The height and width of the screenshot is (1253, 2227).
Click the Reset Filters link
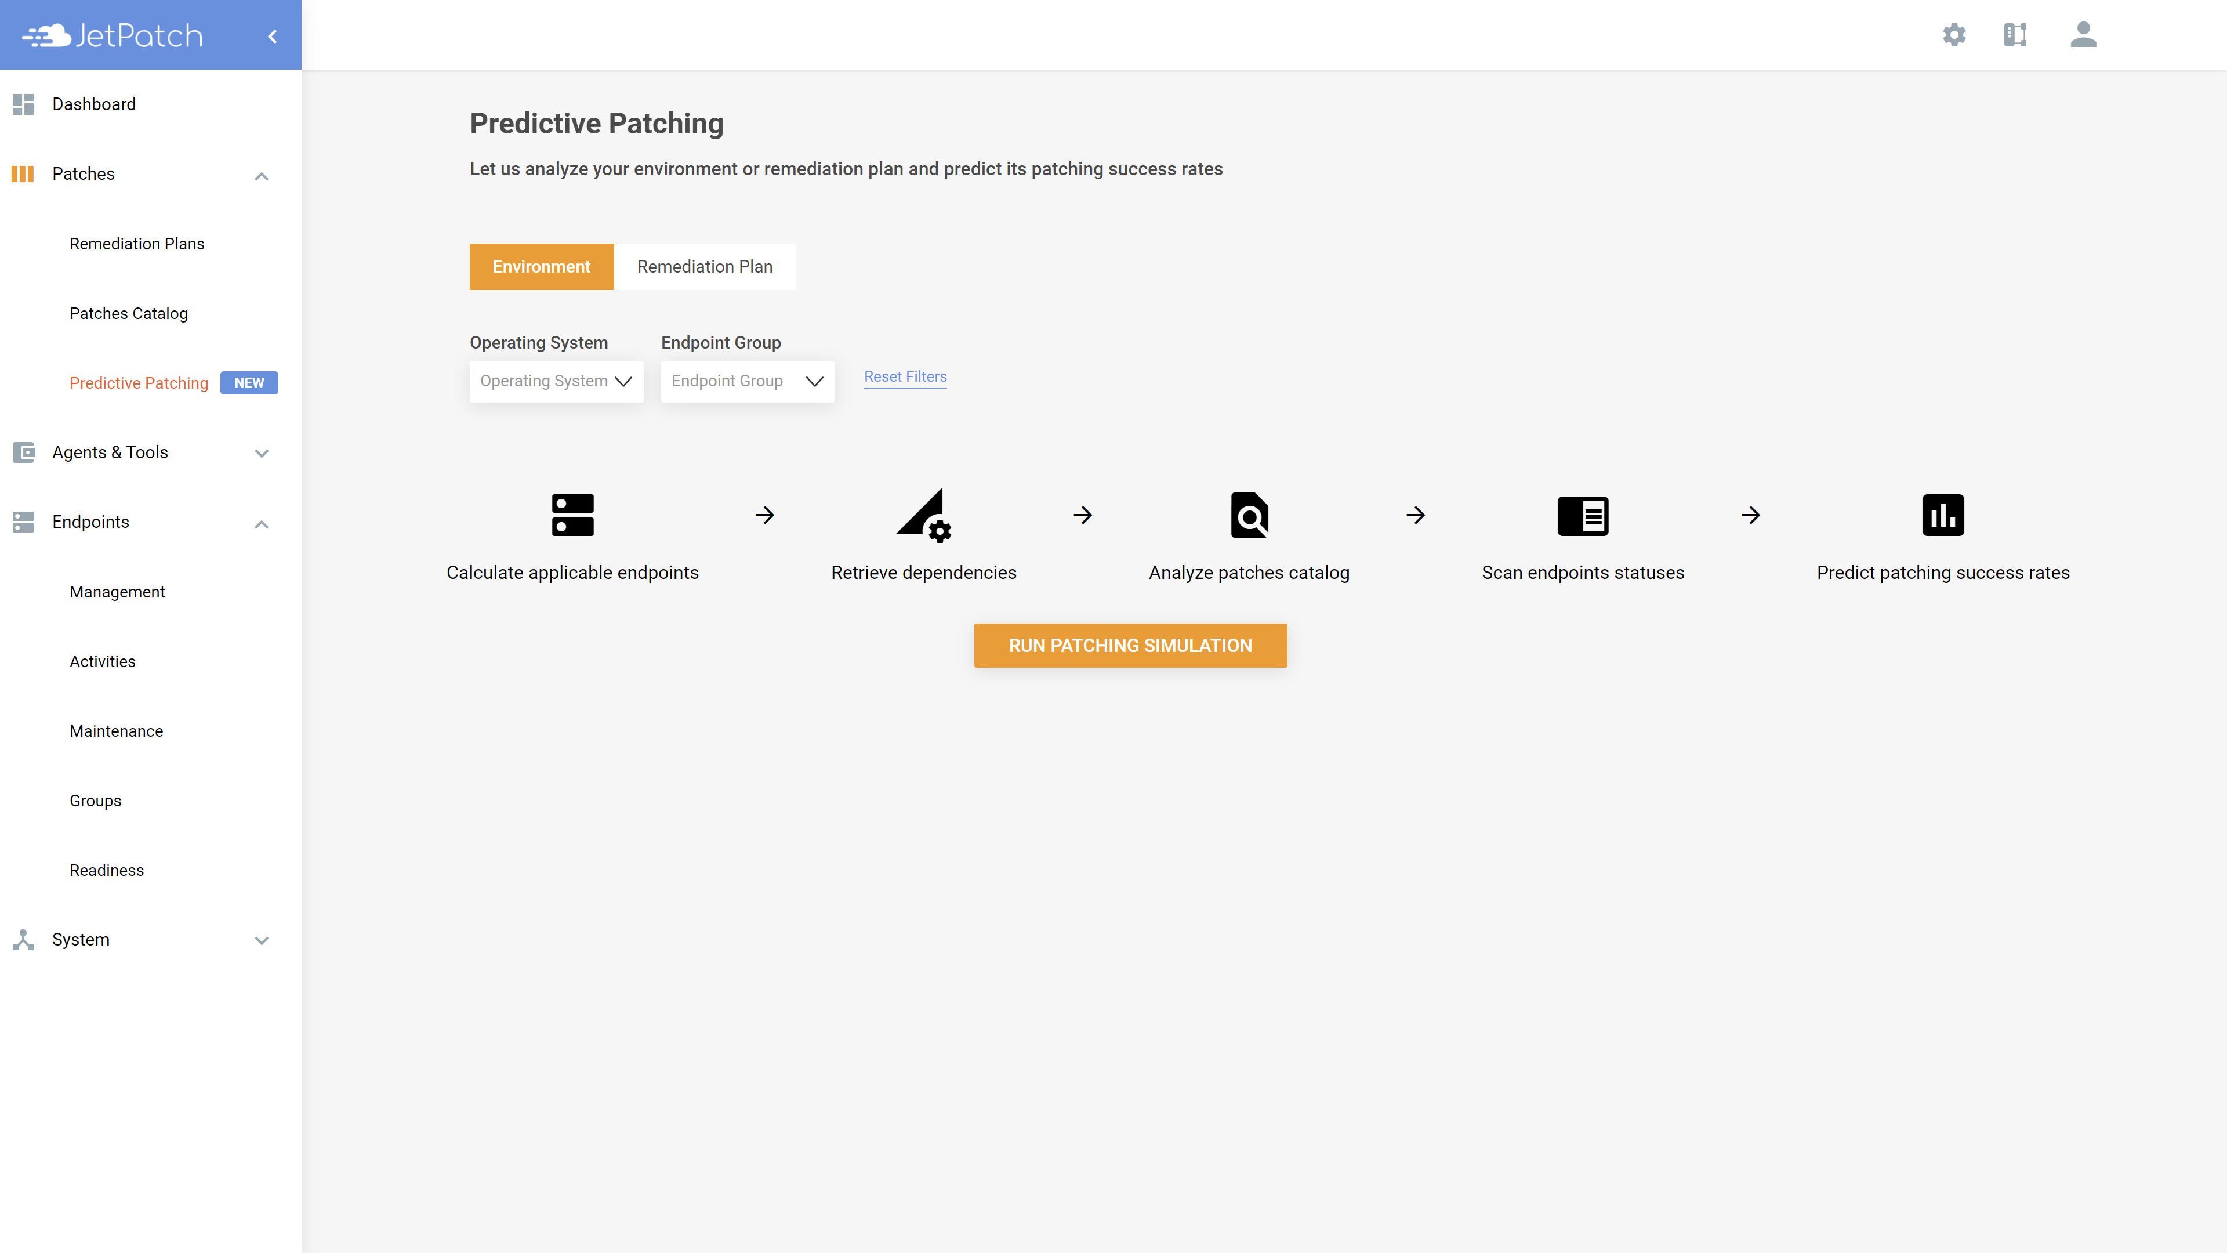[905, 376]
